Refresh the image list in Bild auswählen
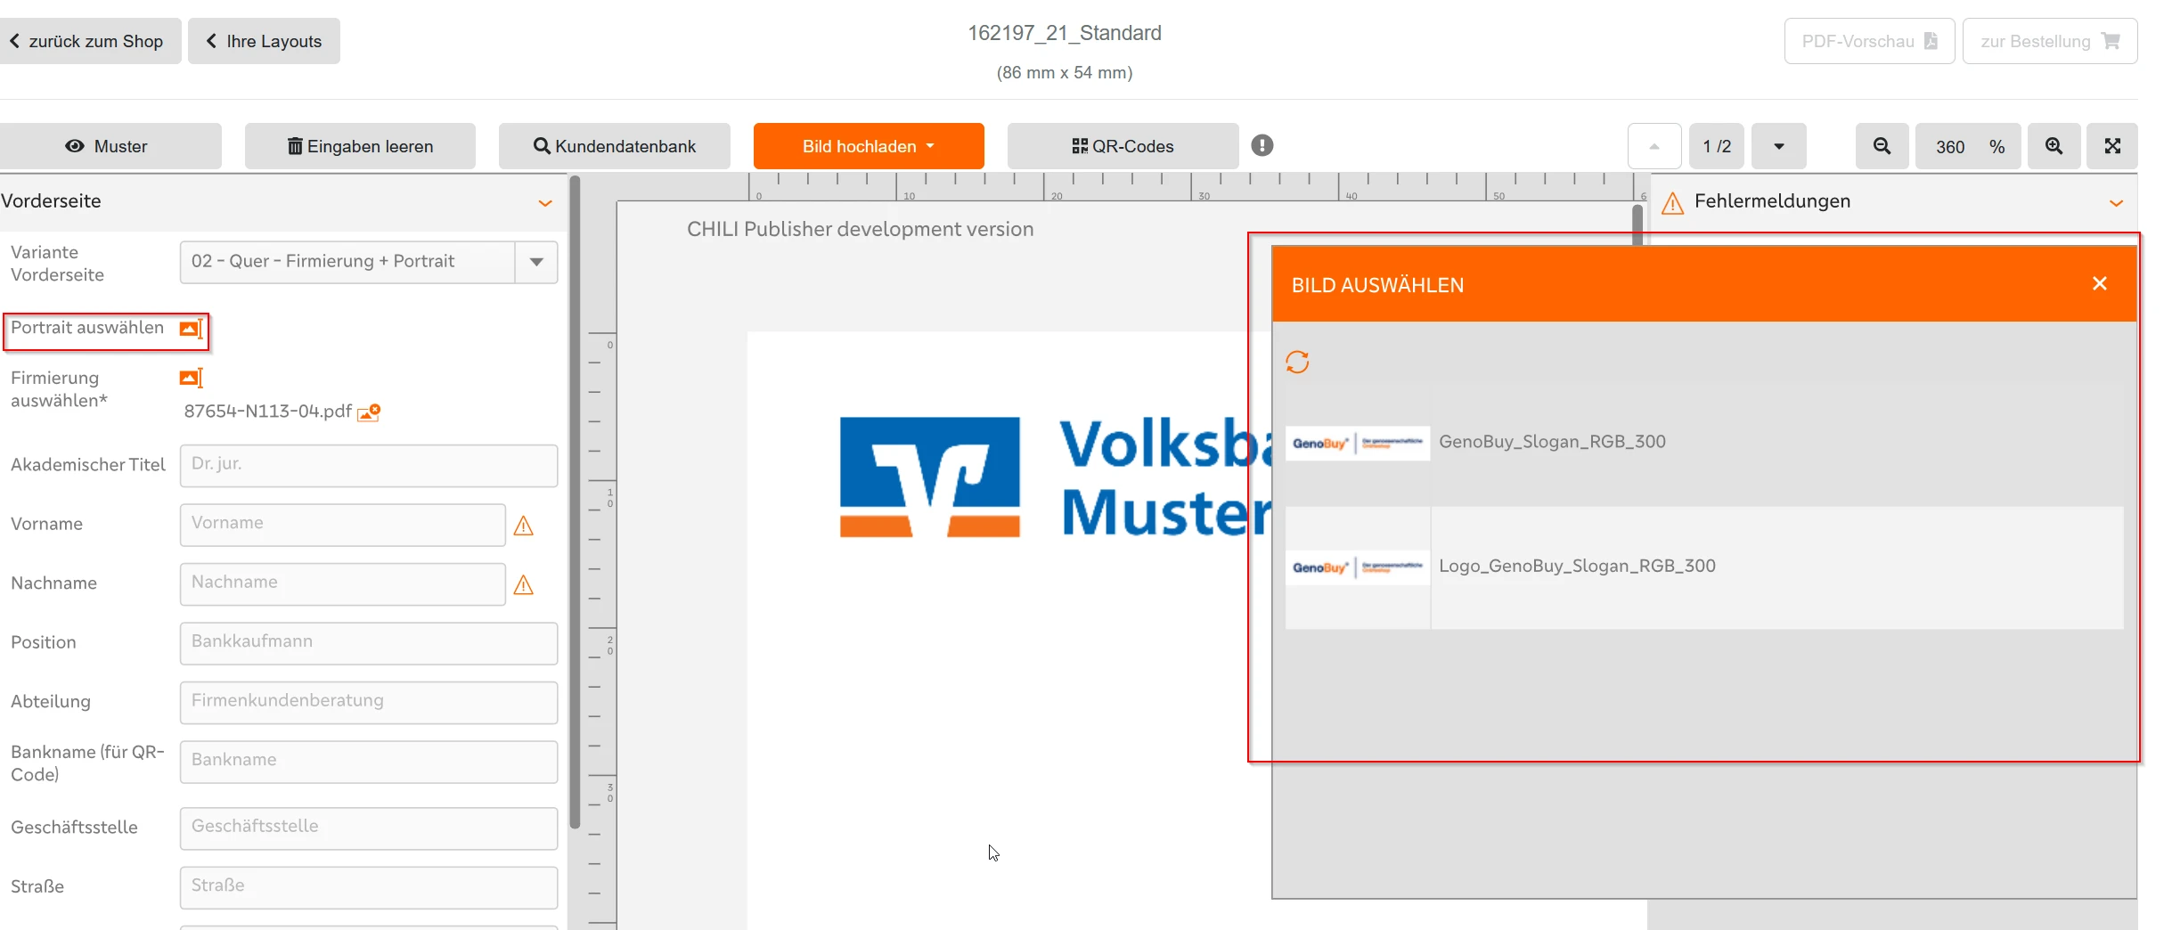Viewport: 2164px width, 930px height. 1297,363
